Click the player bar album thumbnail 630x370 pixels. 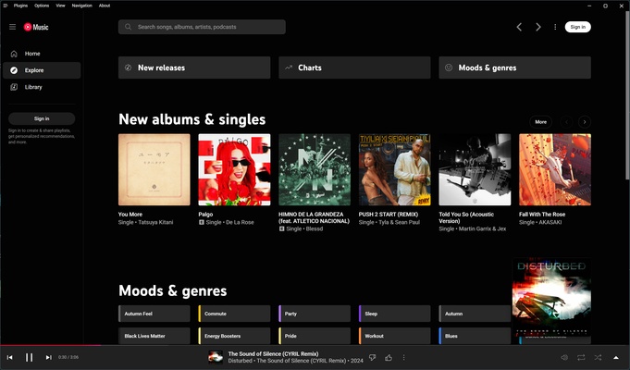click(x=216, y=357)
